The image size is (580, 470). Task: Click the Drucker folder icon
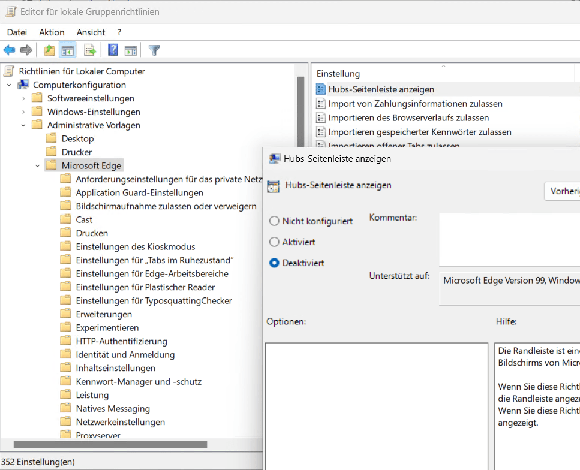[52, 152]
